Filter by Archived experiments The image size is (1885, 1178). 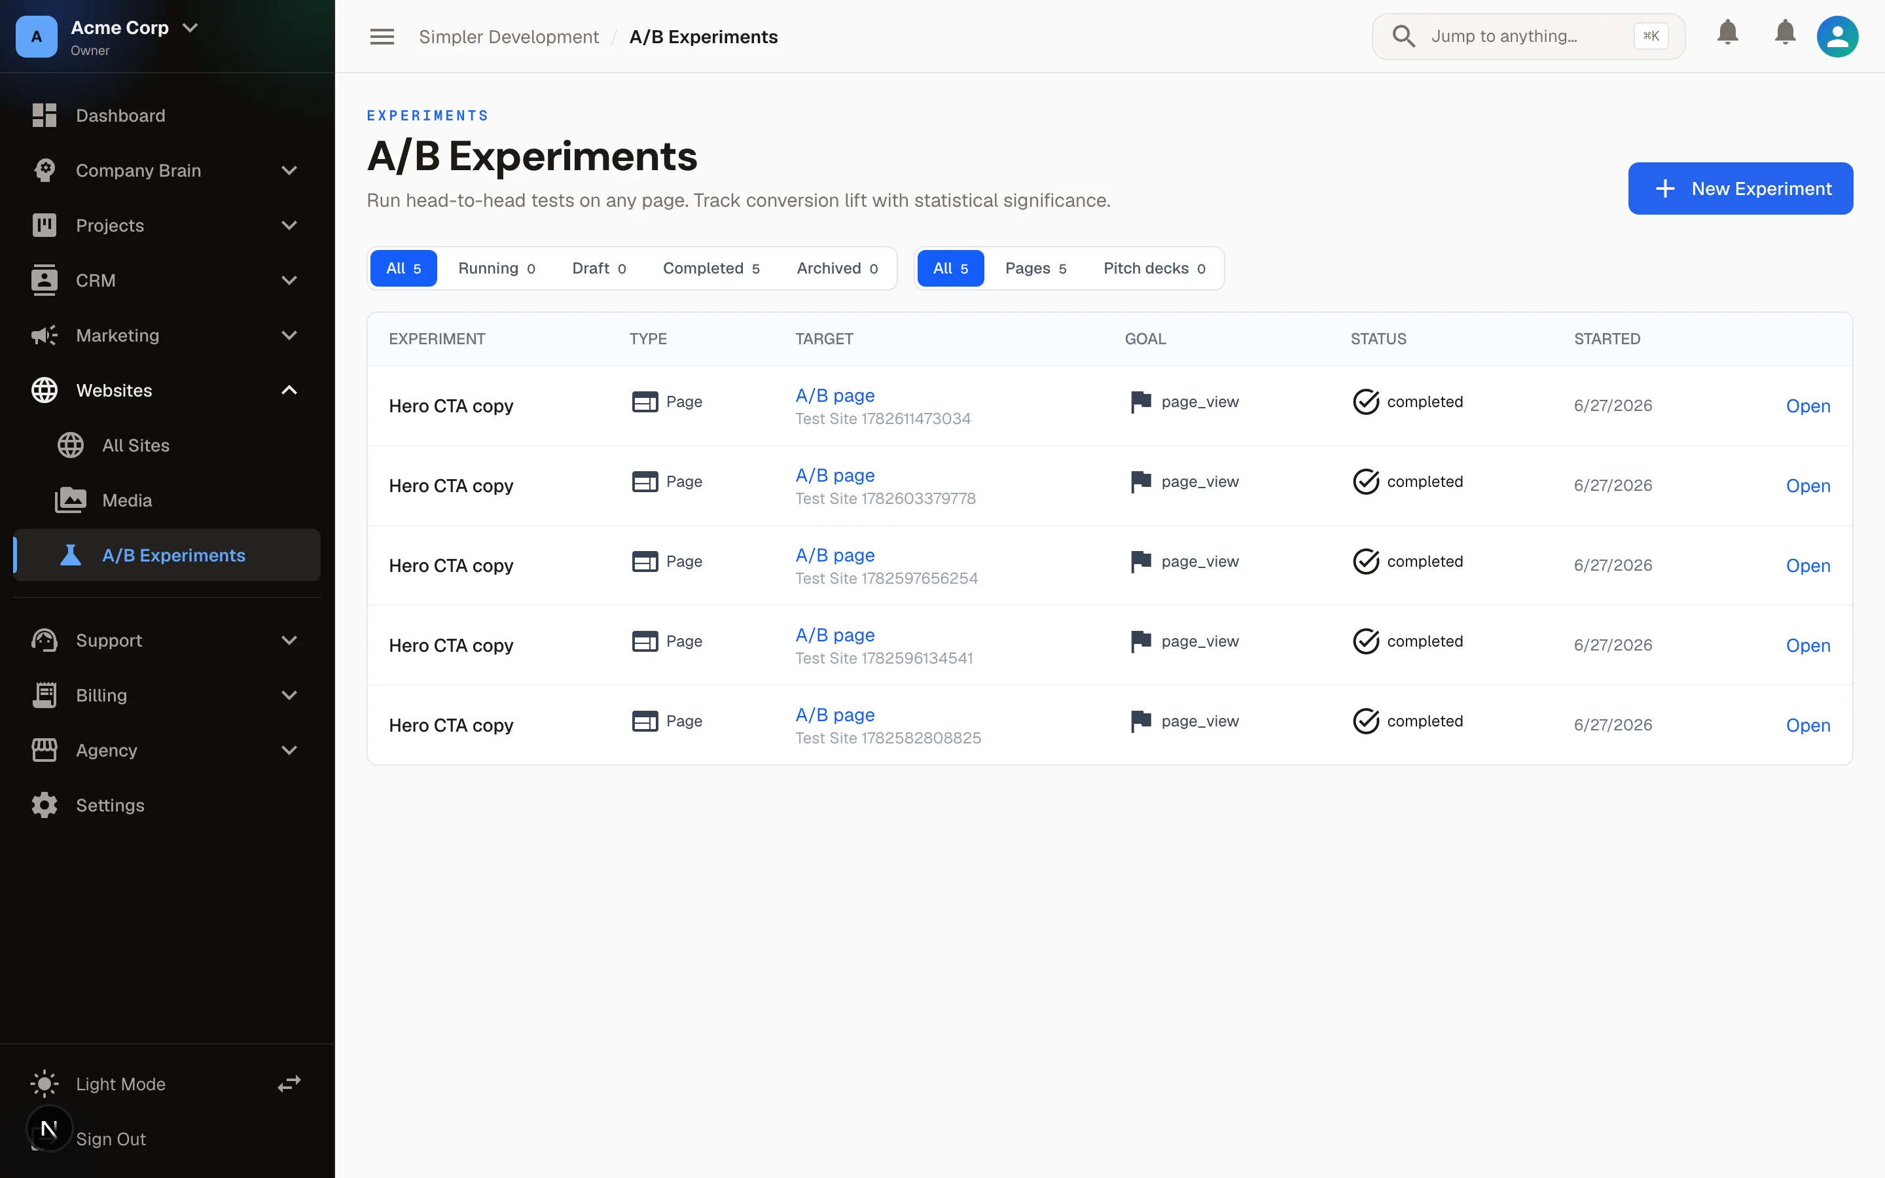click(x=837, y=268)
